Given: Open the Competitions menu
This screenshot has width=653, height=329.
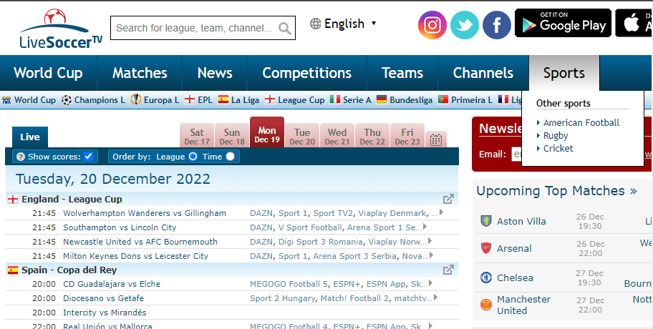Looking at the screenshot, I should [307, 73].
